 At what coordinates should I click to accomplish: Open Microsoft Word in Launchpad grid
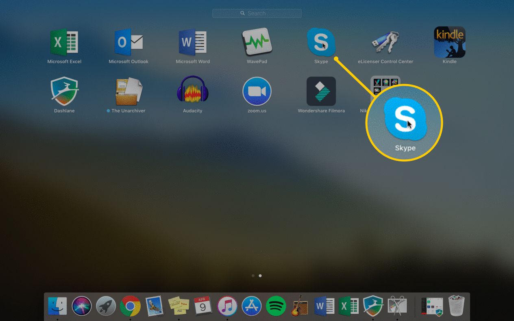[x=193, y=43]
